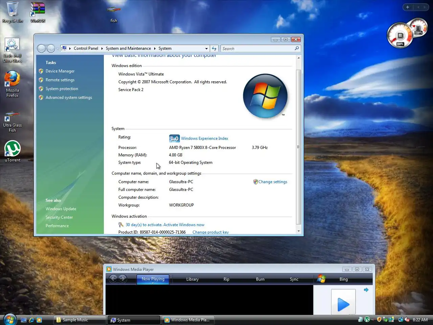Open Remote settings from Tasks

(60, 80)
